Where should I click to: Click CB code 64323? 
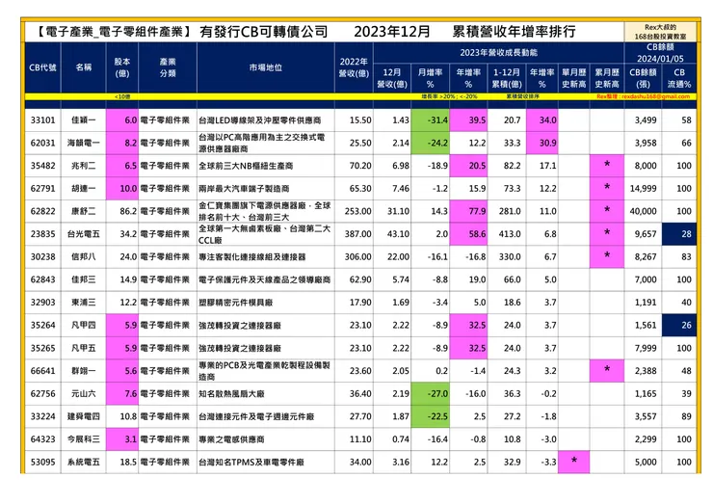[x=42, y=439]
